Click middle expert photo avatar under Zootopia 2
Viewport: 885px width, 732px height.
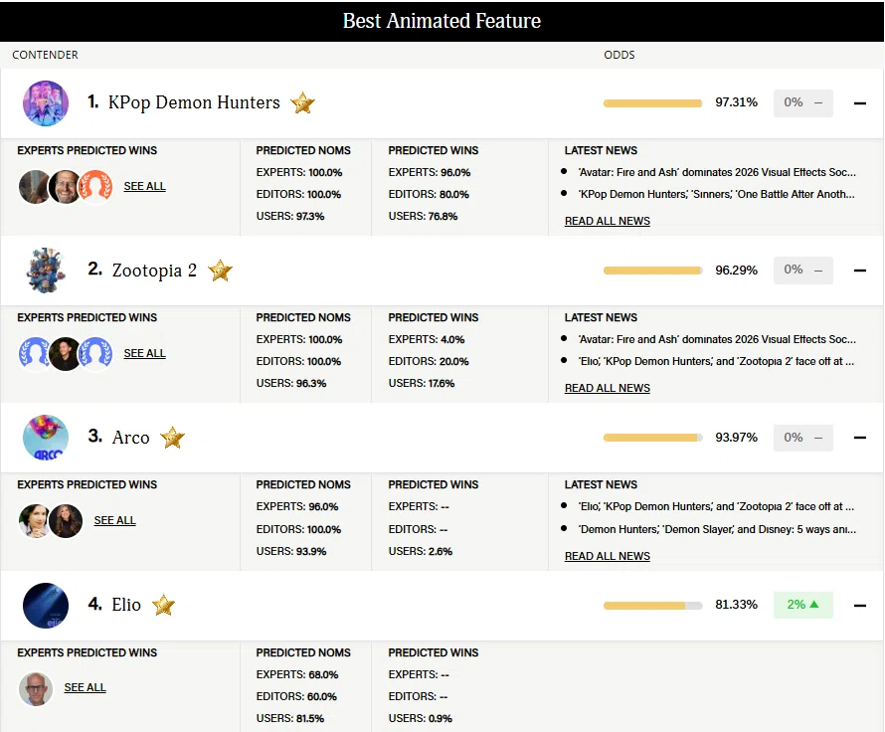65,354
